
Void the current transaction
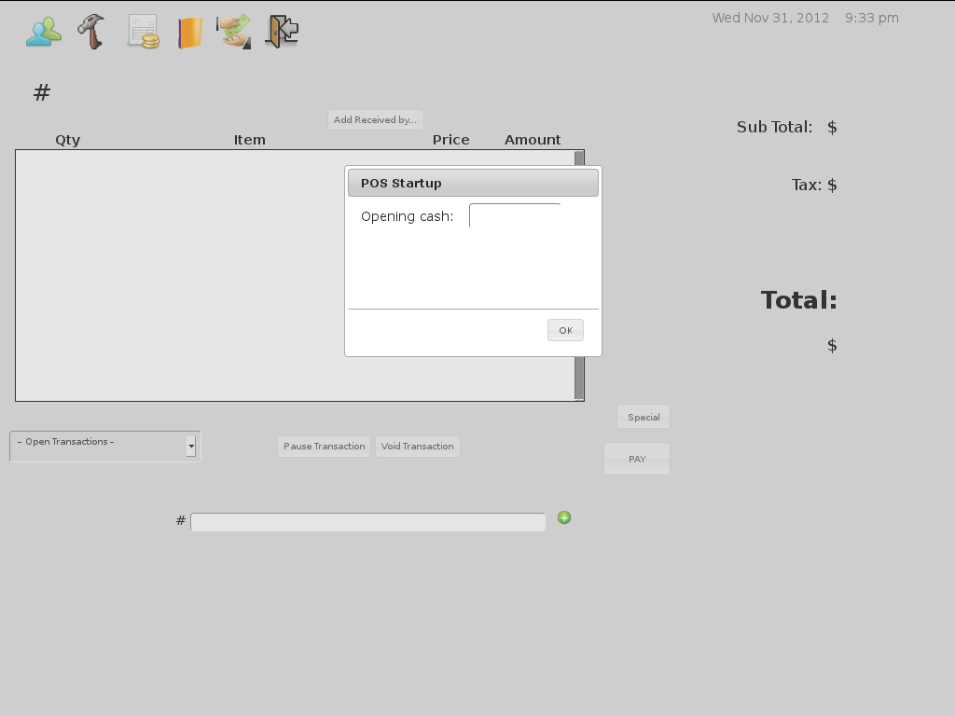click(x=417, y=447)
